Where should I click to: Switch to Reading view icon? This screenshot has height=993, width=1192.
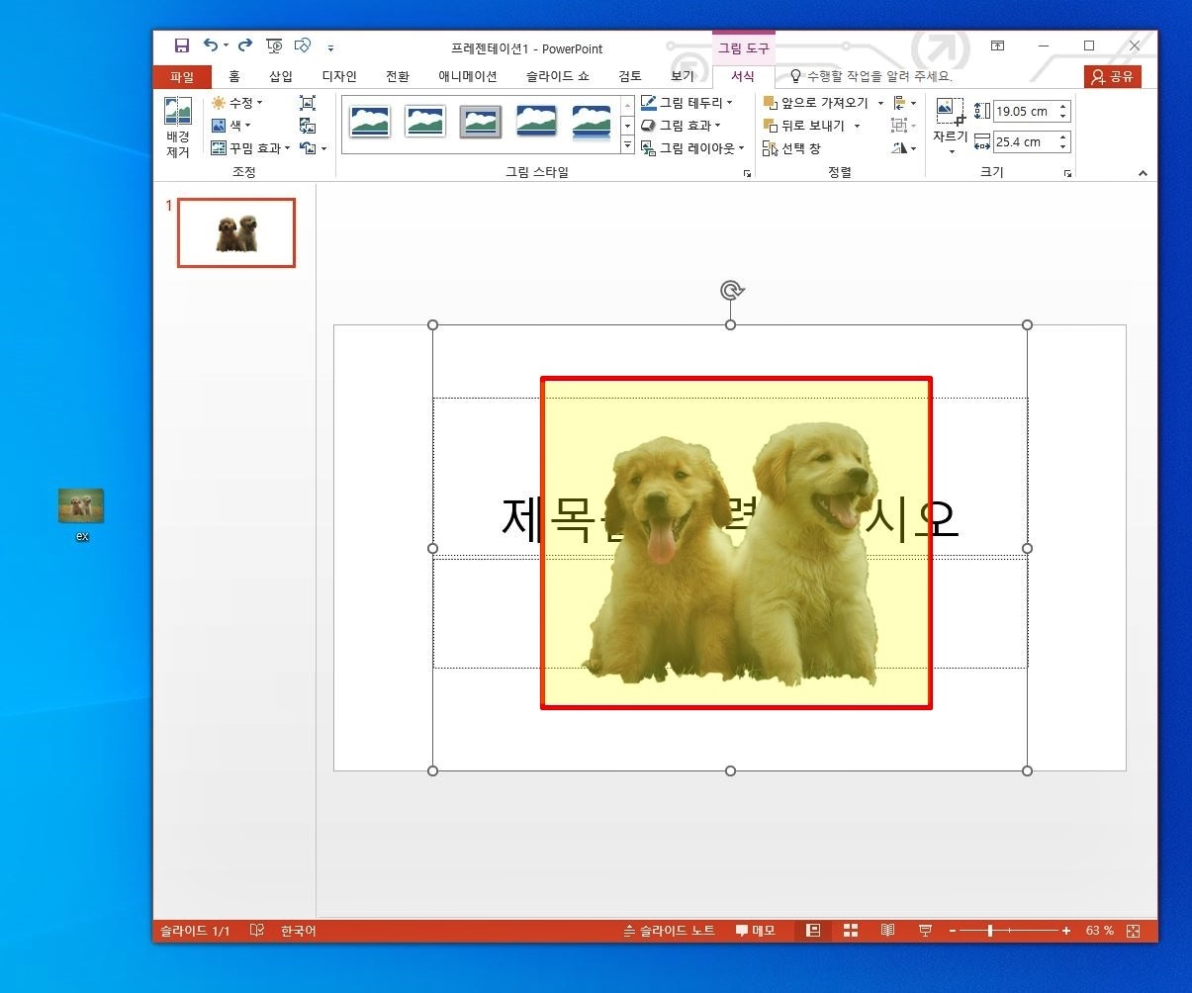[x=887, y=931]
